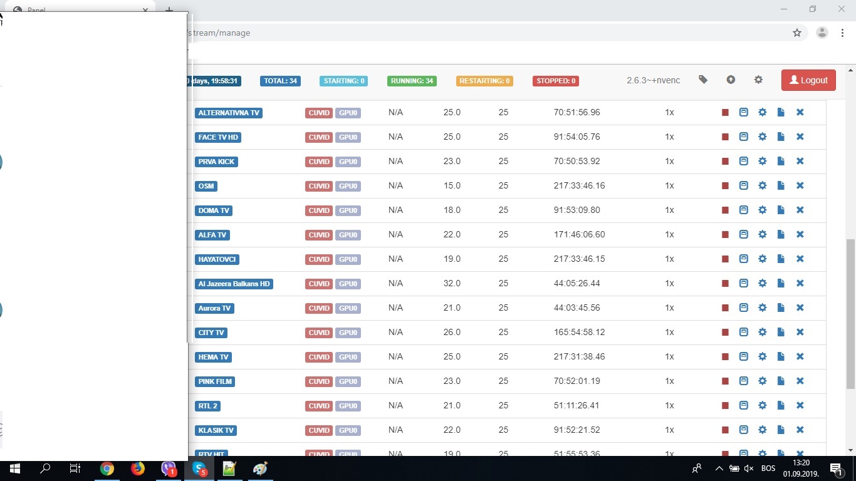Select the Panel browser tab
This screenshot has width=856, height=481.
pos(81,10)
